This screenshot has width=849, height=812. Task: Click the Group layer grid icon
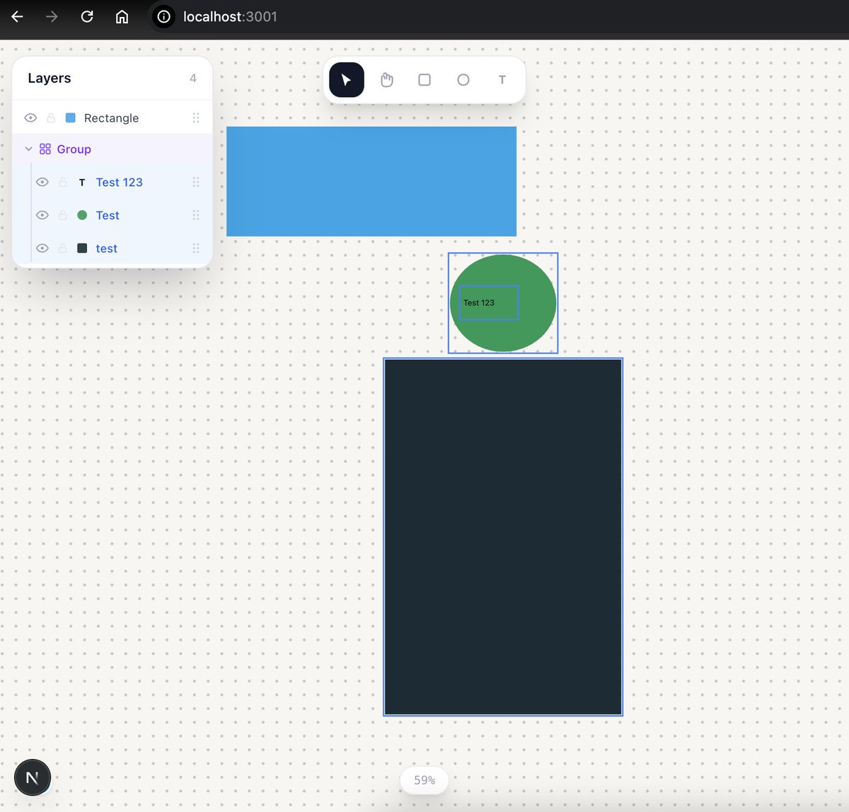[x=45, y=149]
